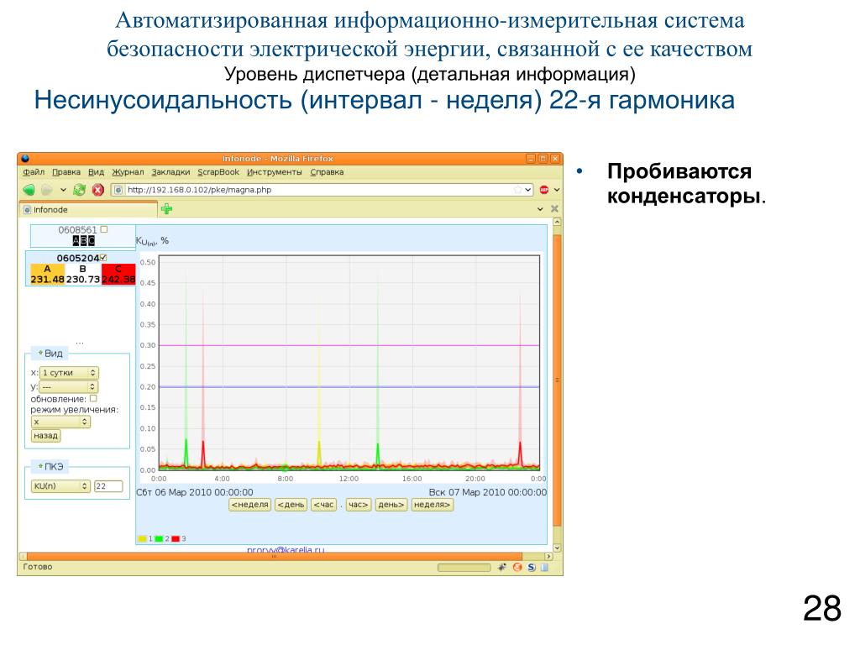Viewport: 860px width, 645px height.
Task: Open the ПКЭ parameter KU(n) dropdown
Action: 60,486
